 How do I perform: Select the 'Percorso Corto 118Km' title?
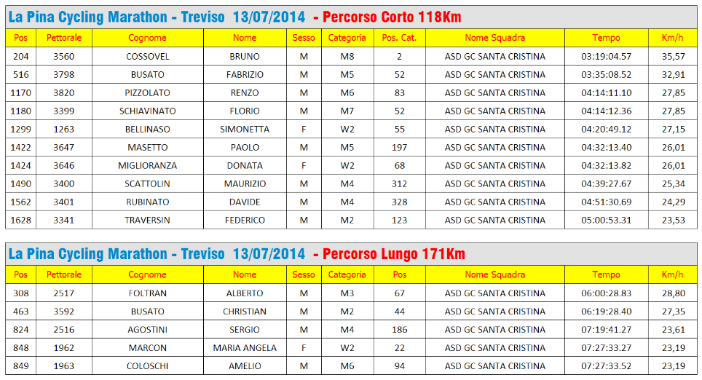[x=392, y=17]
